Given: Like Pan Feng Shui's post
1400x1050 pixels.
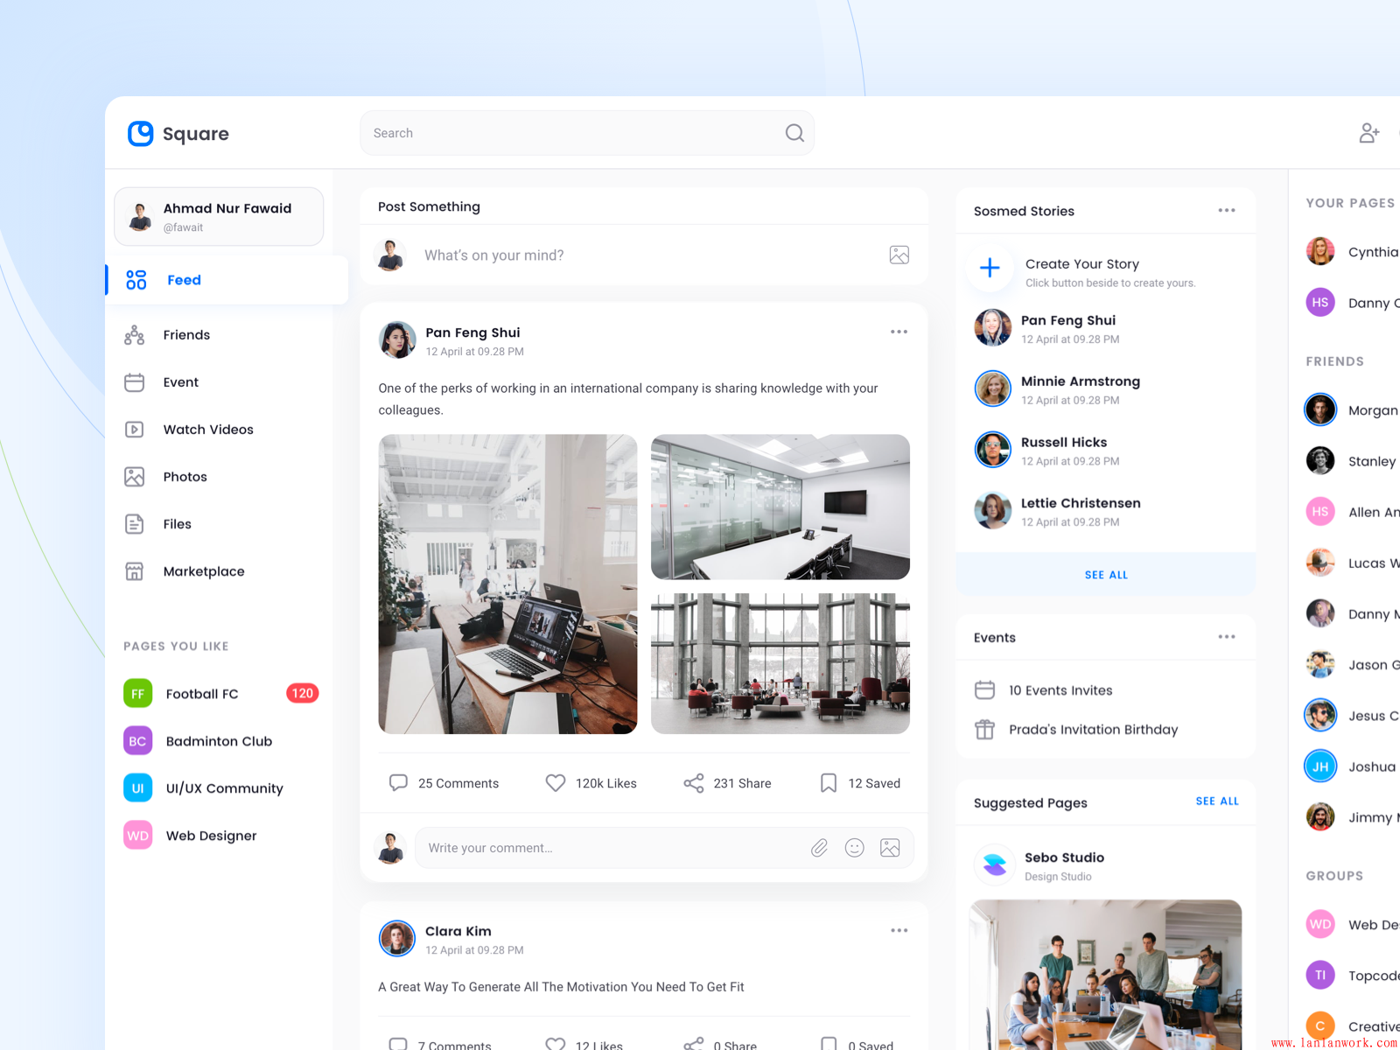Looking at the screenshot, I should 556,783.
